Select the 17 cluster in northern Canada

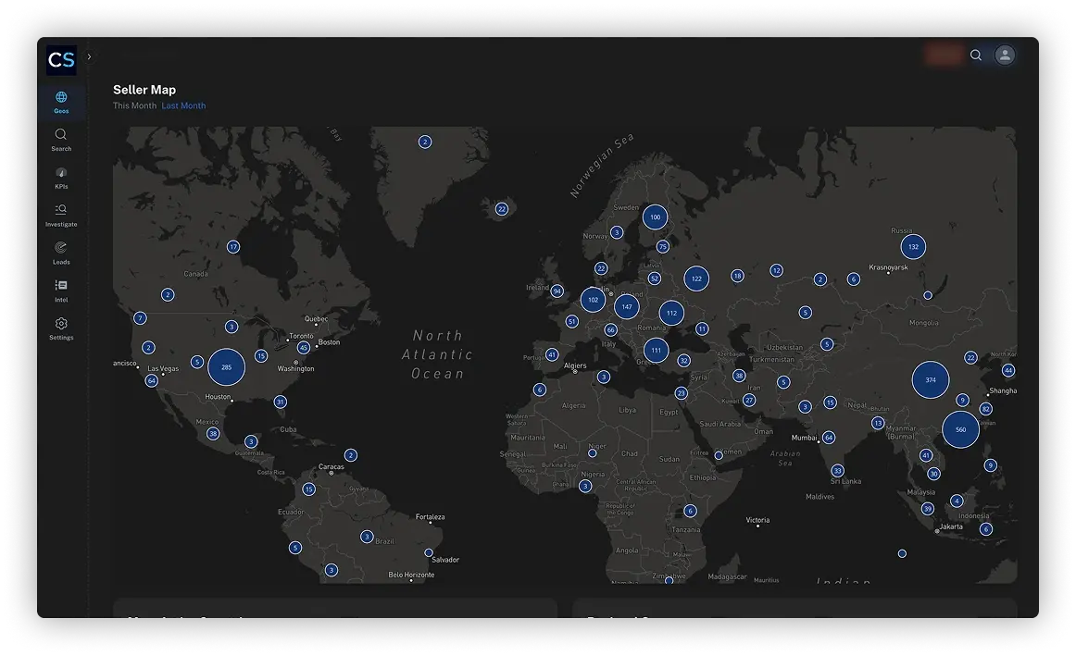point(233,247)
